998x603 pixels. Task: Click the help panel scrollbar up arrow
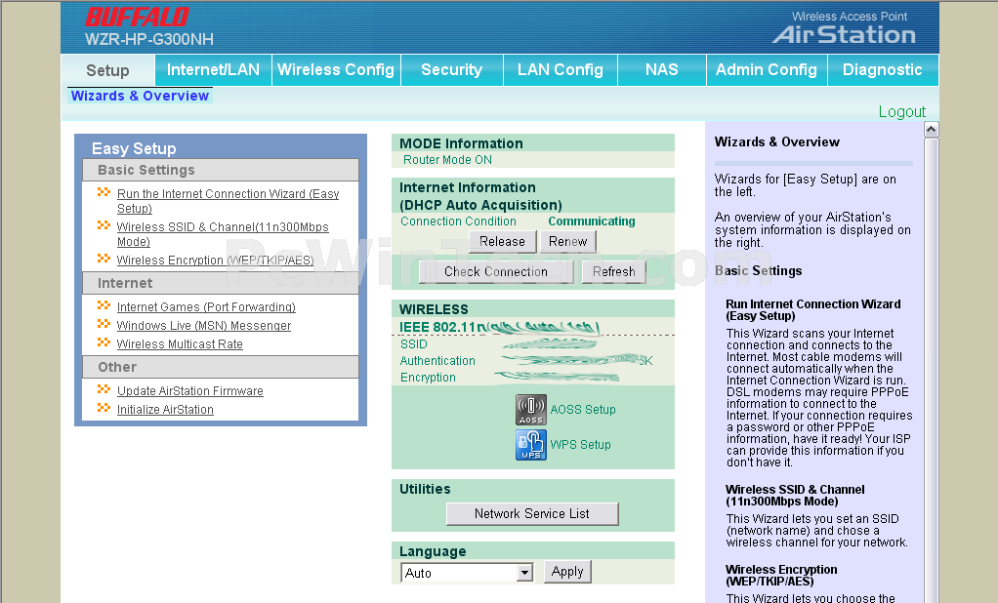[931, 130]
